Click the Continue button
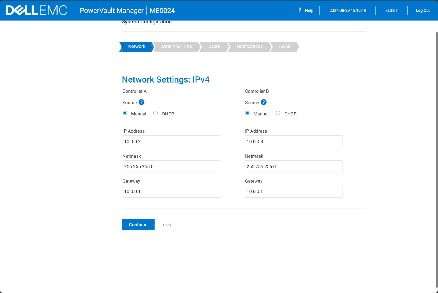Screen dimensions: 438x293 [x=138, y=225]
